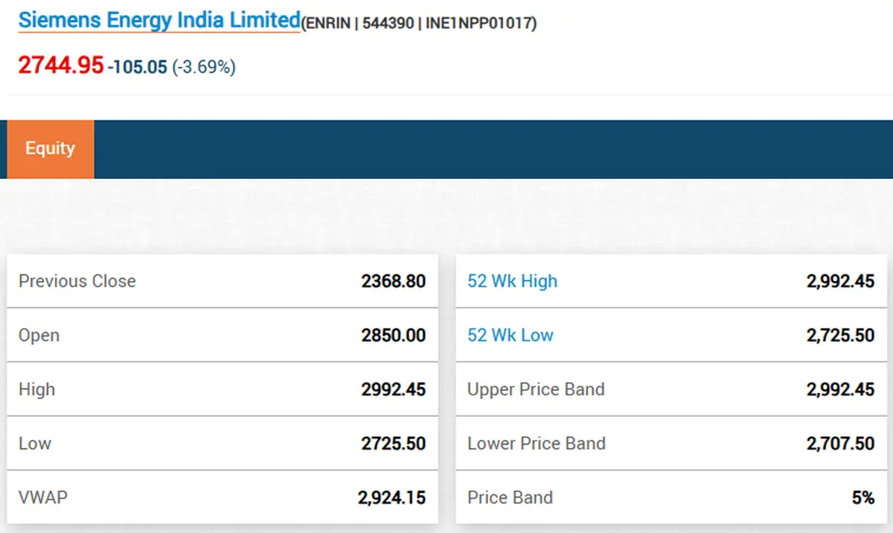Screen dimensions: 893x533
Task: Click the percentage change (-3.69%)
Action: point(204,68)
